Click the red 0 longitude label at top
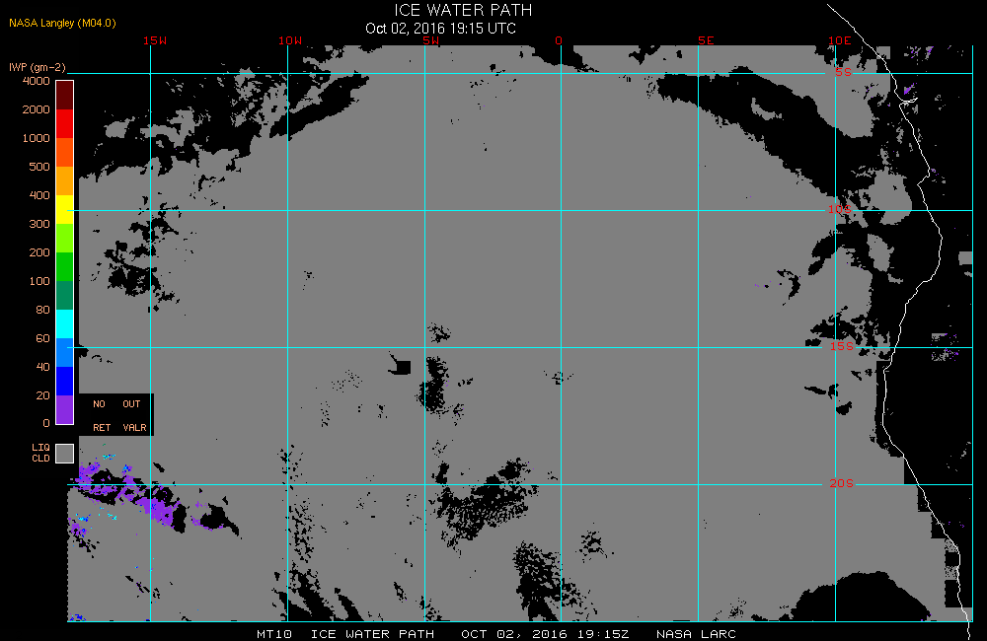 [x=559, y=40]
